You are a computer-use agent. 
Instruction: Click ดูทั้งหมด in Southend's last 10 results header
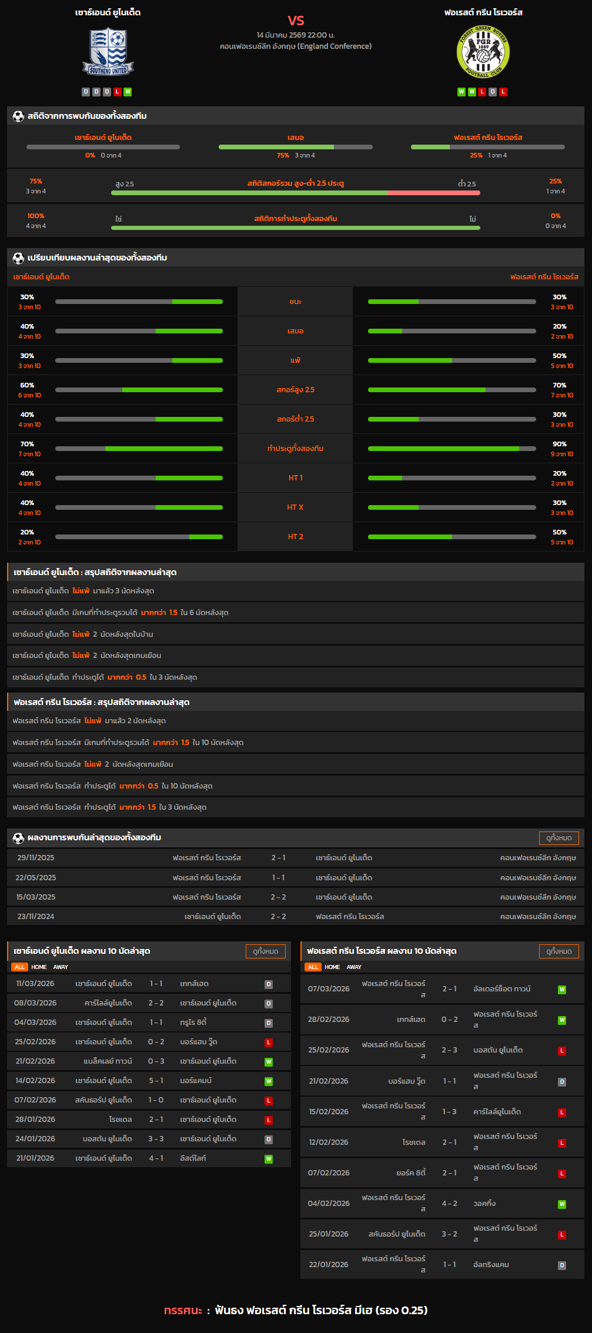(x=265, y=951)
